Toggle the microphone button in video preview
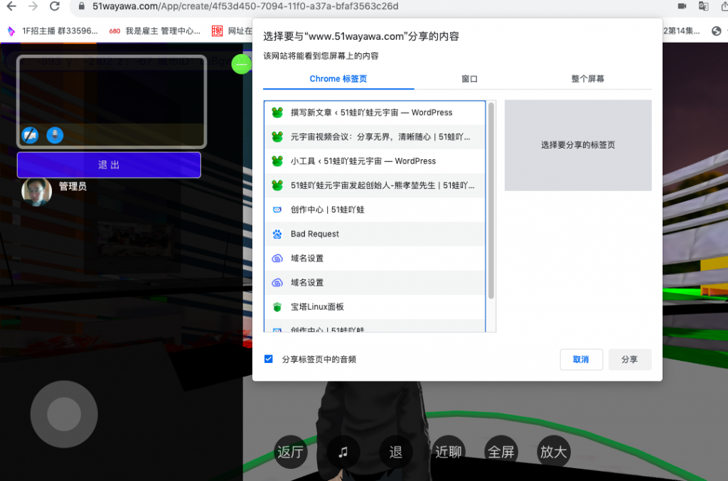The image size is (728, 481). tap(55, 135)
